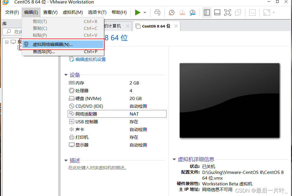Open the 查看(V) menu
This screenshot has width=292, height=196.
[50, 12]
